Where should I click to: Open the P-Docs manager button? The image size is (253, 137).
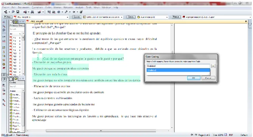pyautogui.click(x=8, y=17)
